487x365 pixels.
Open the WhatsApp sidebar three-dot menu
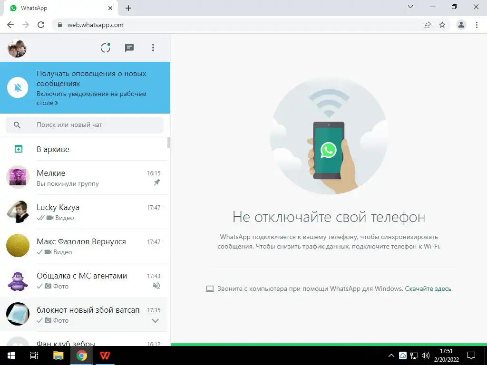(153, 48)
